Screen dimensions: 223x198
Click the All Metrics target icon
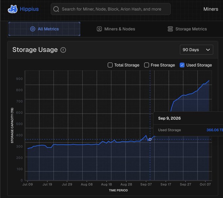[32, 29]
